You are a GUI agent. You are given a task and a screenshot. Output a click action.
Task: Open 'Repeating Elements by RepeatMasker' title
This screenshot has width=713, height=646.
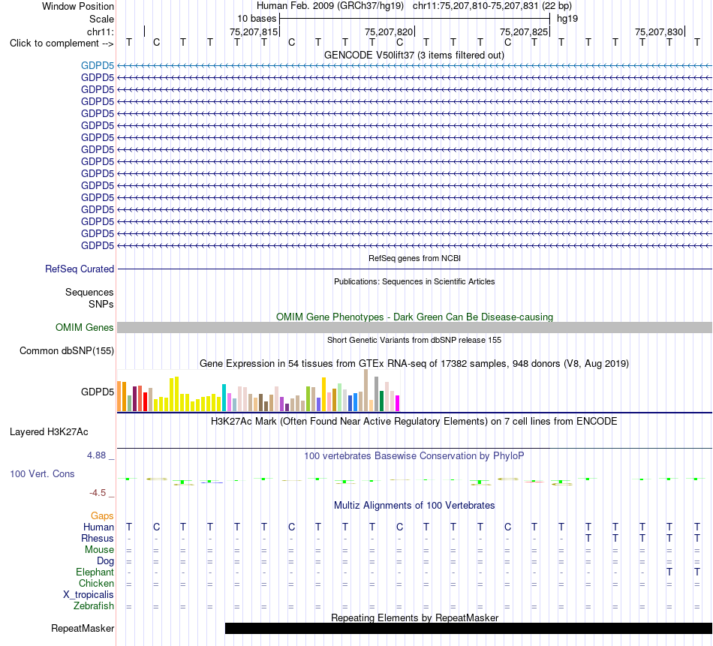[414, 617]
